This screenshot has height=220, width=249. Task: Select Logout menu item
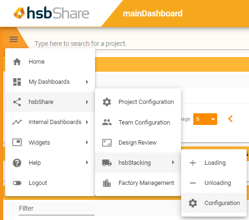(x=50, y=183)
